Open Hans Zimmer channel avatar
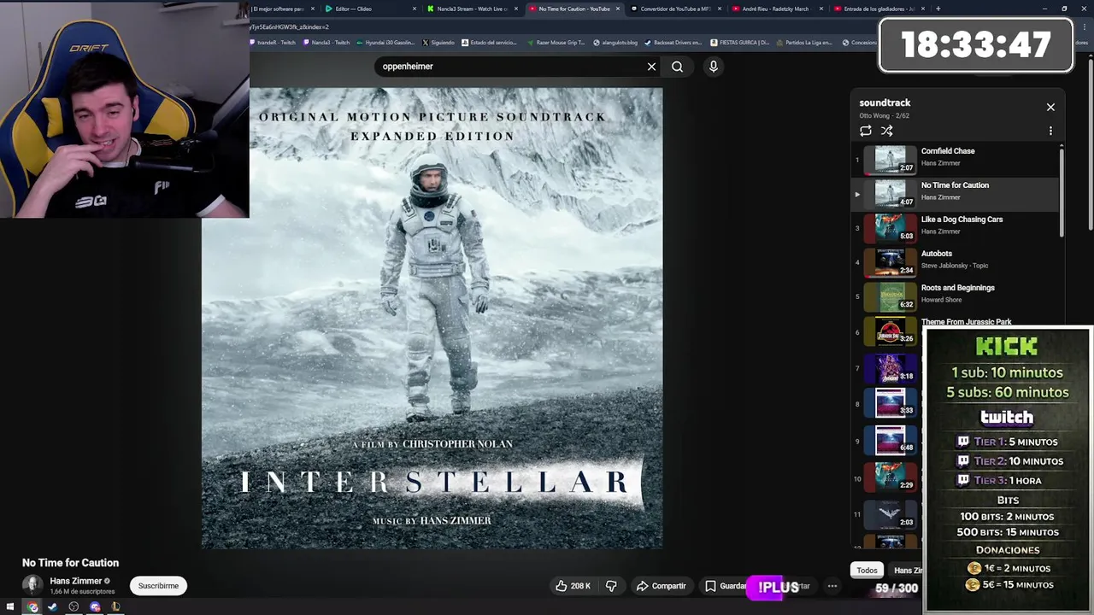The width and height of the screenshot is (1094, 615). [32, 585]
